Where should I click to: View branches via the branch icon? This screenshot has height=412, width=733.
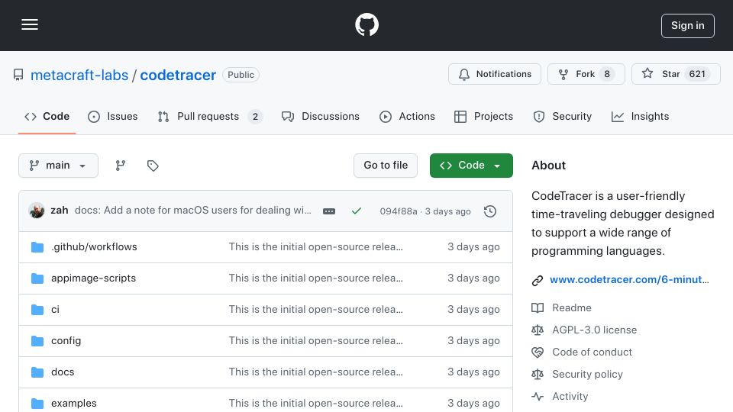tap(121, 166)
